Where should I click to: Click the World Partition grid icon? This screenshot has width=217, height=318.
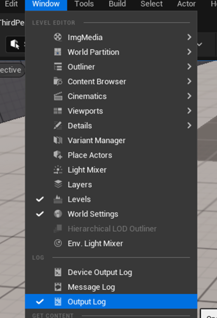tap(58, 52)
